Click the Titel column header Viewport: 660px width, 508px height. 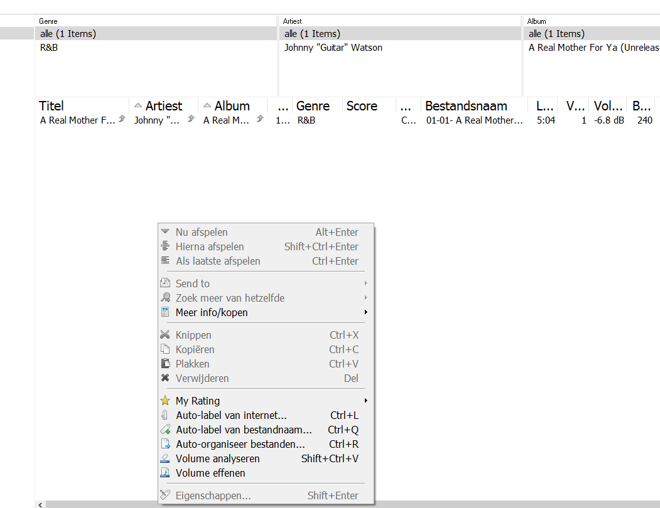coord(51,106)
